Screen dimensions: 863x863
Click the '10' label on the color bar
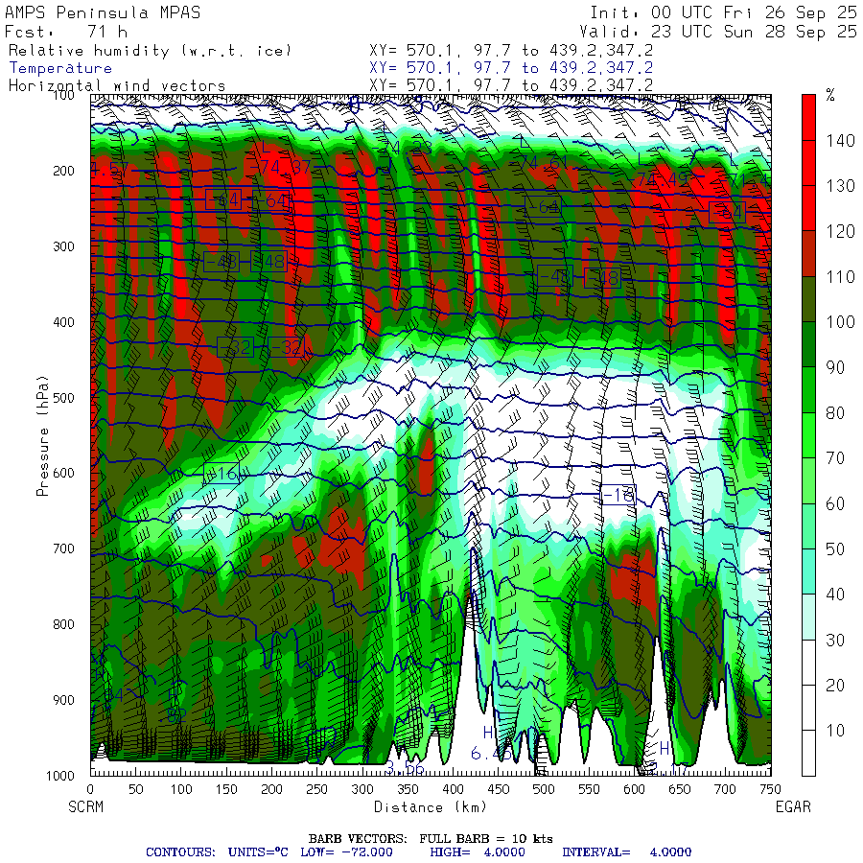[835, 731]
